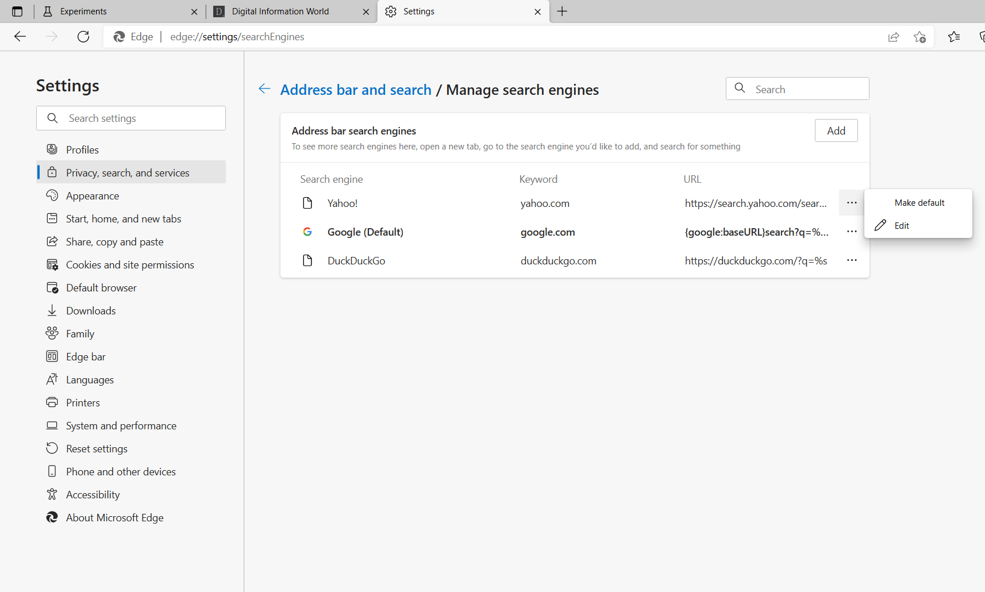
Task: Click the Google (Default) engine name
Action: coord(365,232)
